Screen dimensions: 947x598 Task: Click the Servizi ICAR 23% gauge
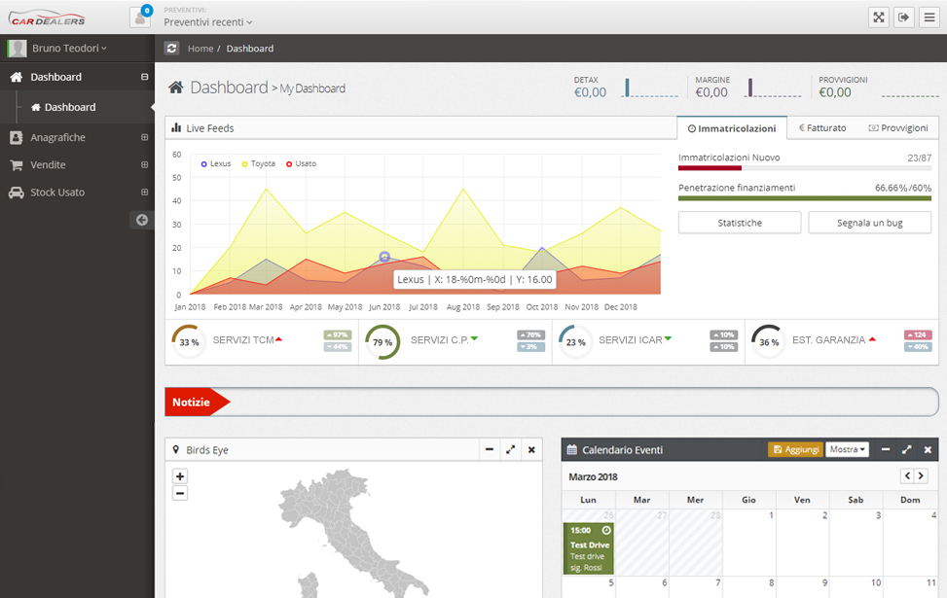[x=575, y=342]
